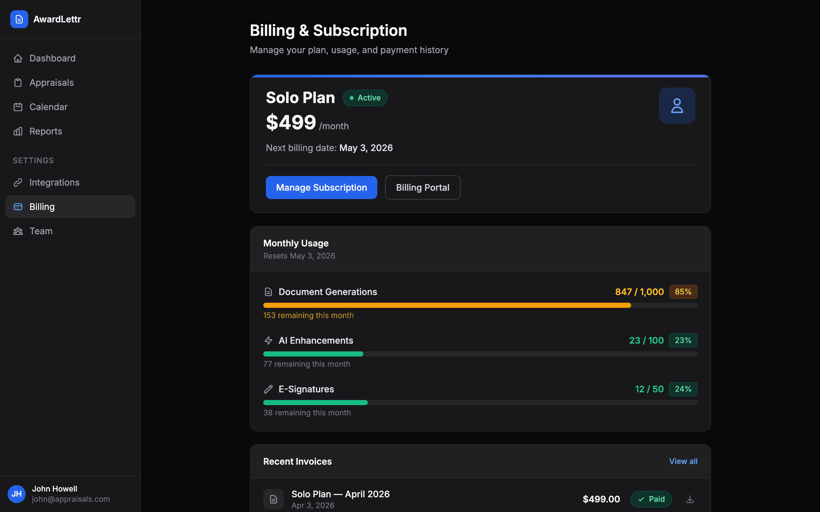The height and width of the screenshot is (512, 820).
Task: Click the AI Enhancements lightning bolt icon
Action: (268, 341)
